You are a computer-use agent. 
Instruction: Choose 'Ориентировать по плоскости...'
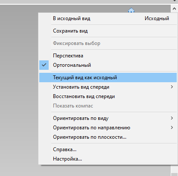pos(108,137)
